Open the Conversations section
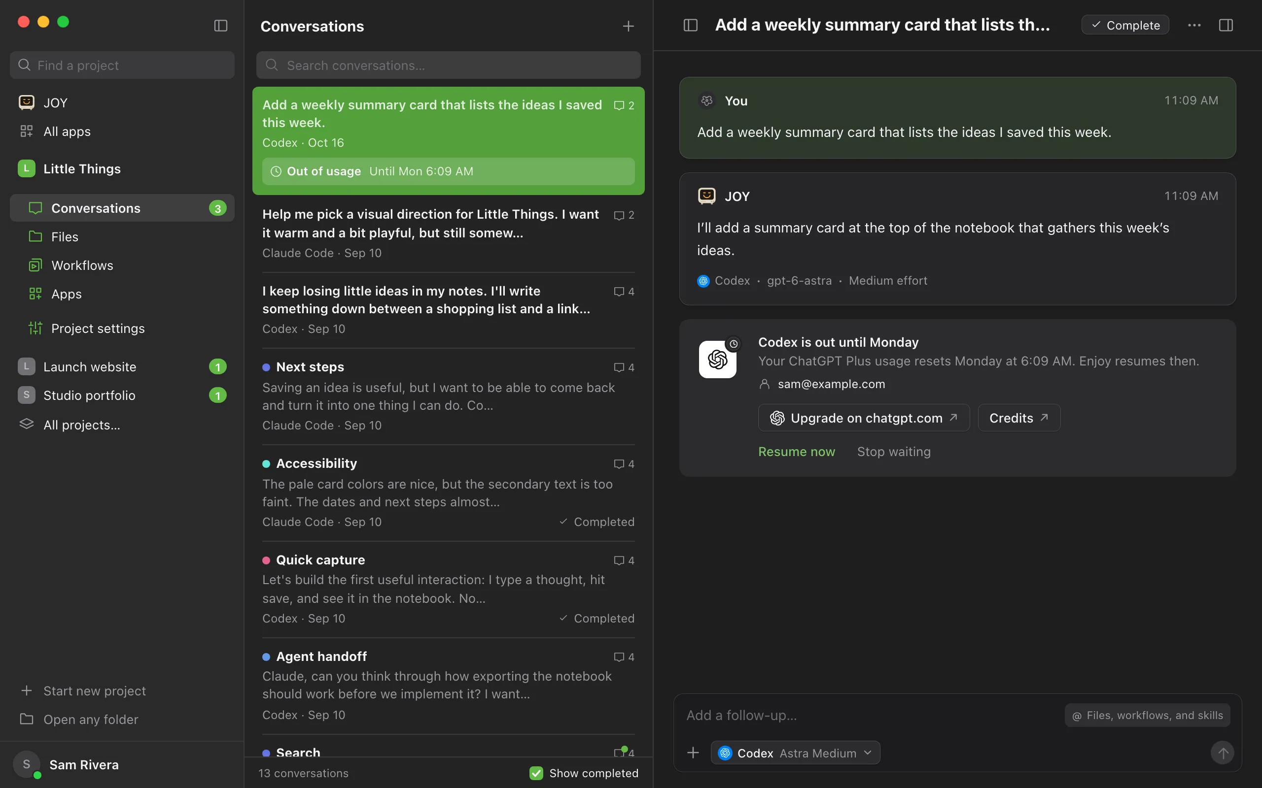The width and height of the screenshot is (1262, 788). click(x=122, y=208)
